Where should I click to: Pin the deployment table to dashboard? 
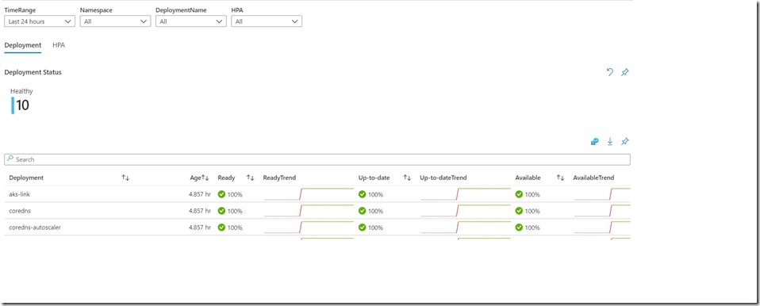tap(625, 141)
